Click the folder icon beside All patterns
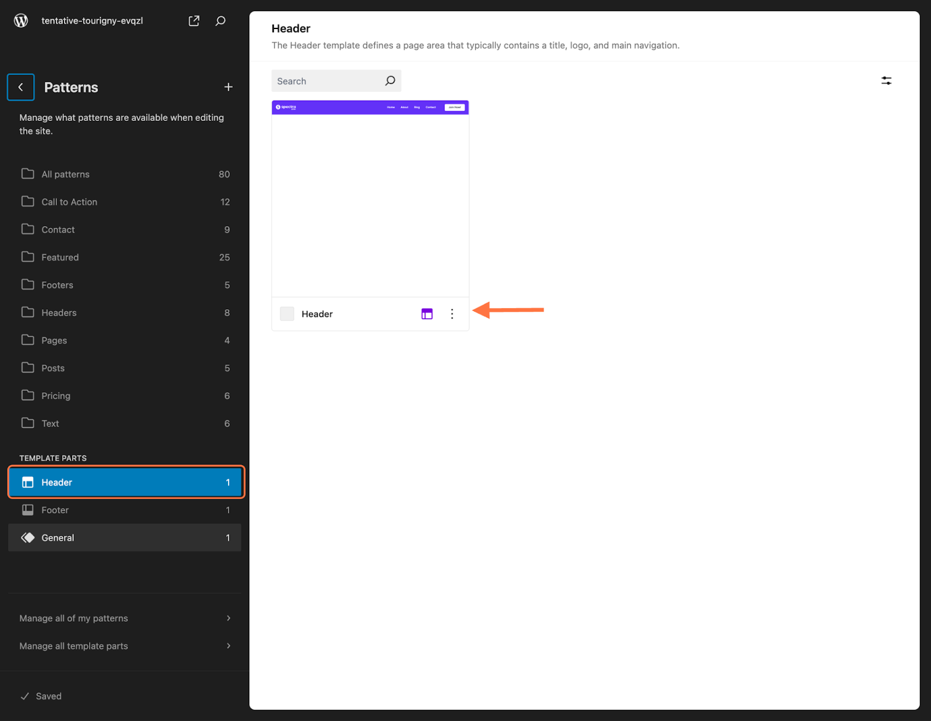Screen dimensions: 931x721 (27, 173)
